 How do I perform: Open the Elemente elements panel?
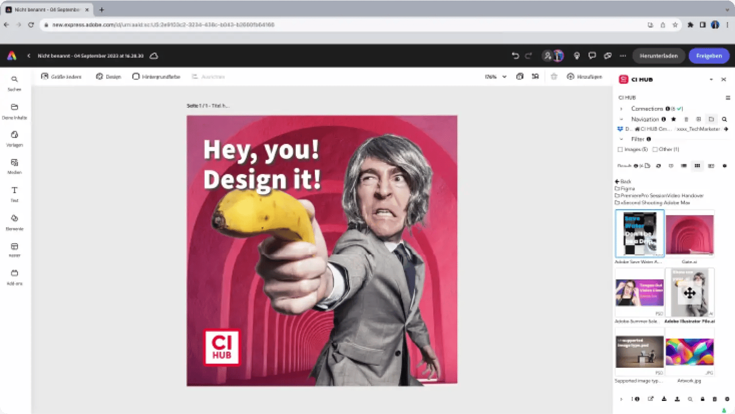(15, 222)
